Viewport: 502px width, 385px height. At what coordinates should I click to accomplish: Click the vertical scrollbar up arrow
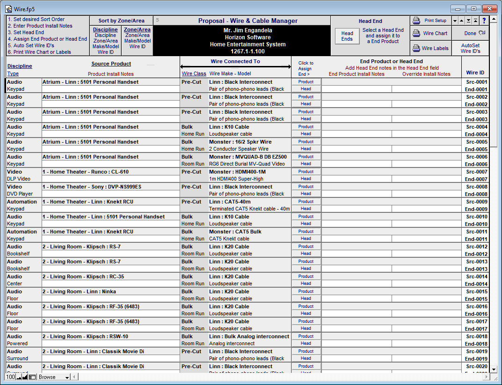click(494, 19)
